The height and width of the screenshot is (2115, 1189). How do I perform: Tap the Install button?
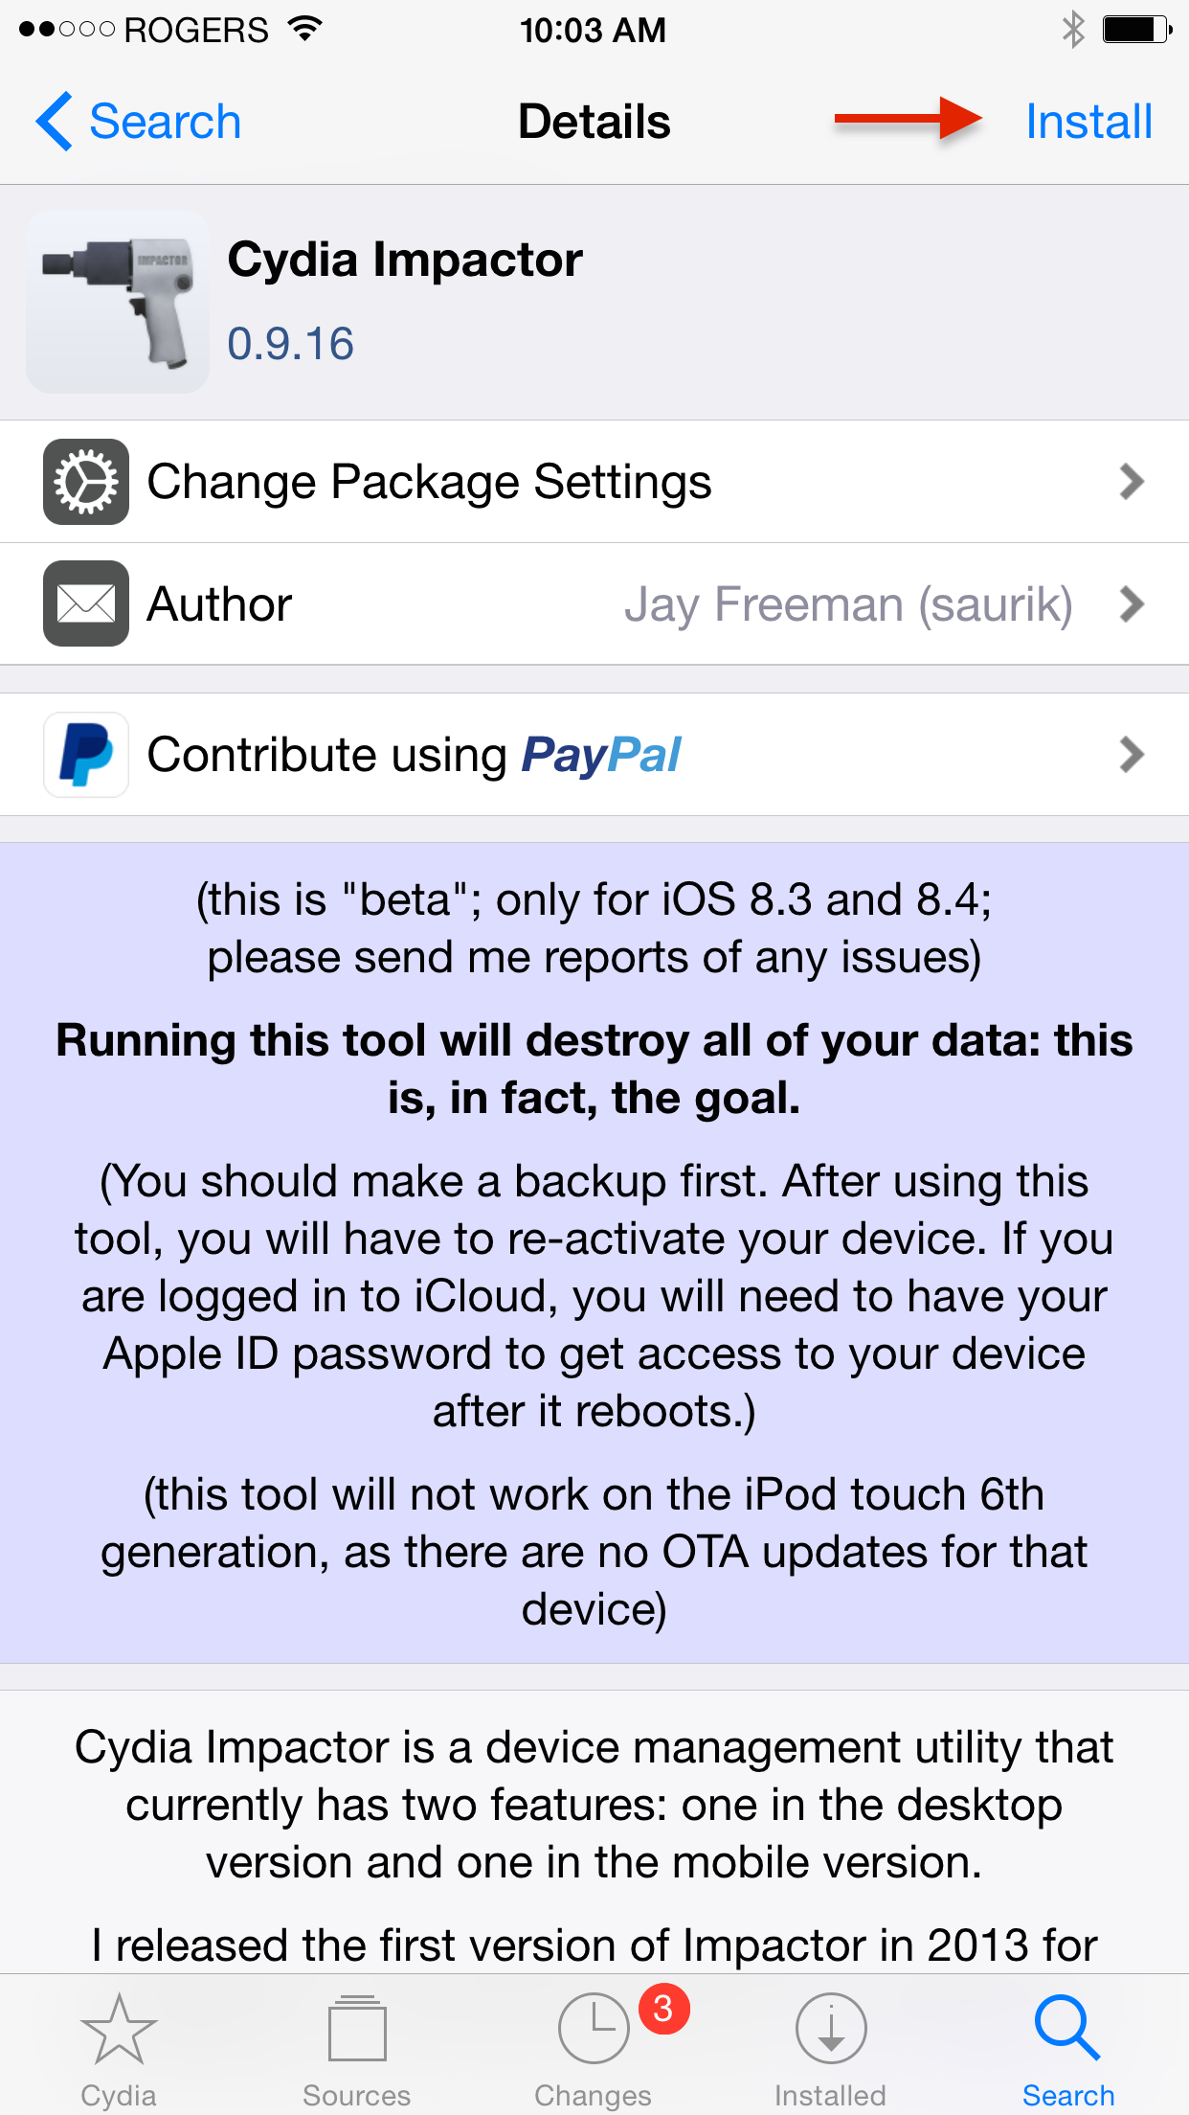[1088, 121]
